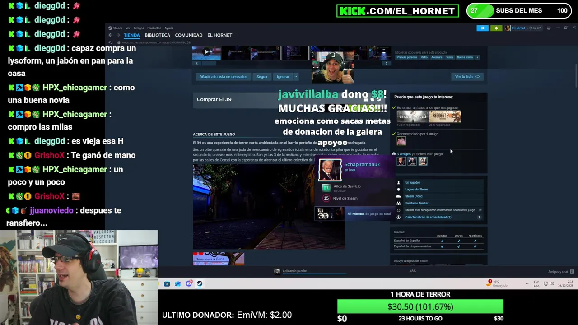Viewport: 578px width, 325px height.
Task: Open volume icon in system tray
Action: [x=553, y=284]
